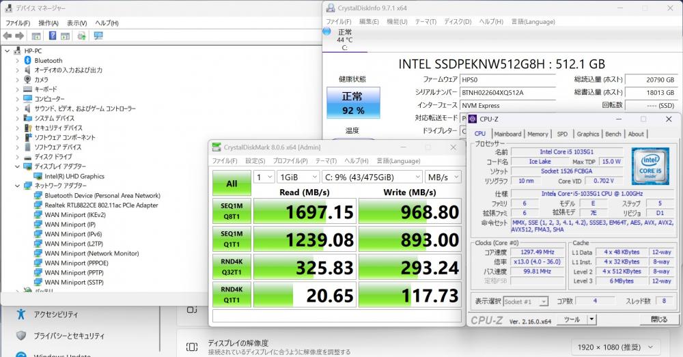Select the Bluetooth device category
Viewport: 683px width, 357px height.
[48, 61]
